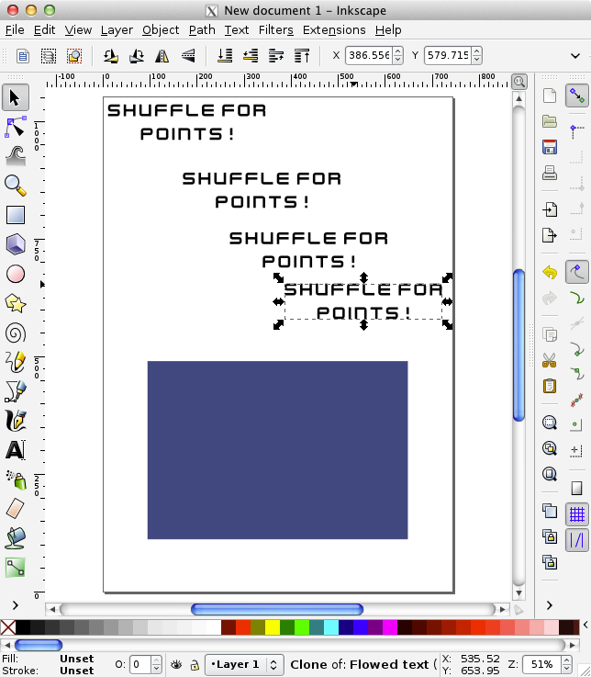
Task: Click the X coordinate input field
Action: click(374, 56)
